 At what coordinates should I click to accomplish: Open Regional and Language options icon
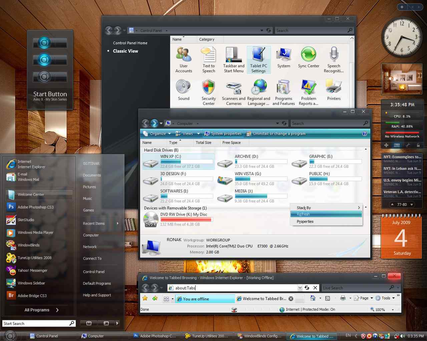click(259, 92)
